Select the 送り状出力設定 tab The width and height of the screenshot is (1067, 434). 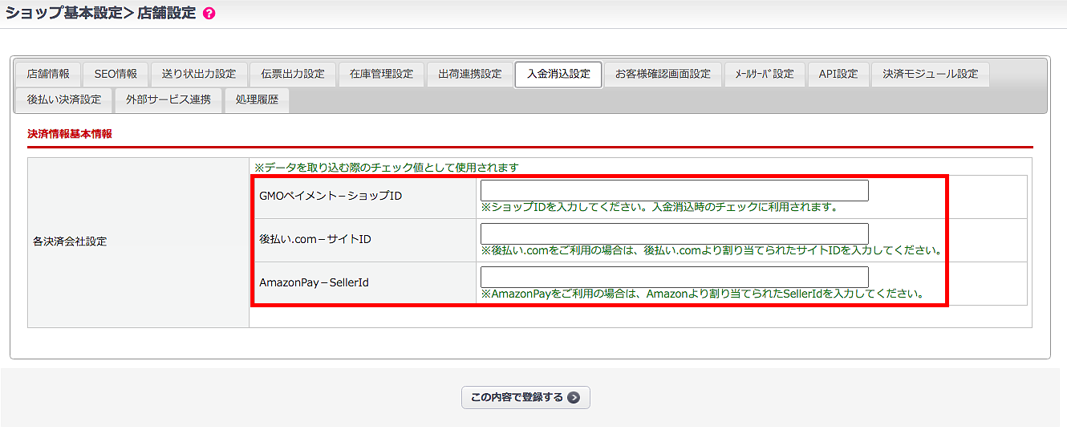199,74
